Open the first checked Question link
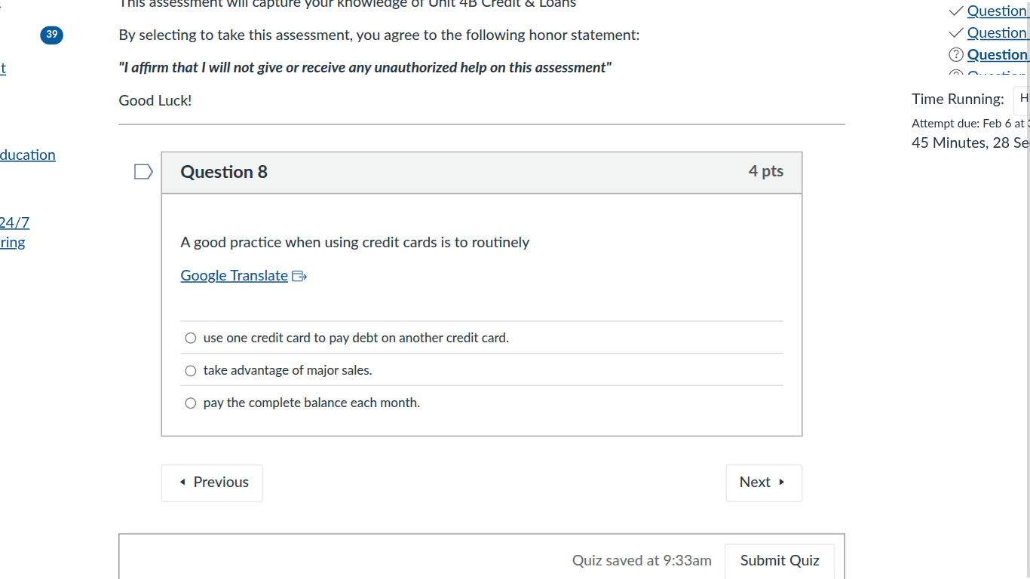This screenshot has width=1030, height=579. tap(997, 11)
